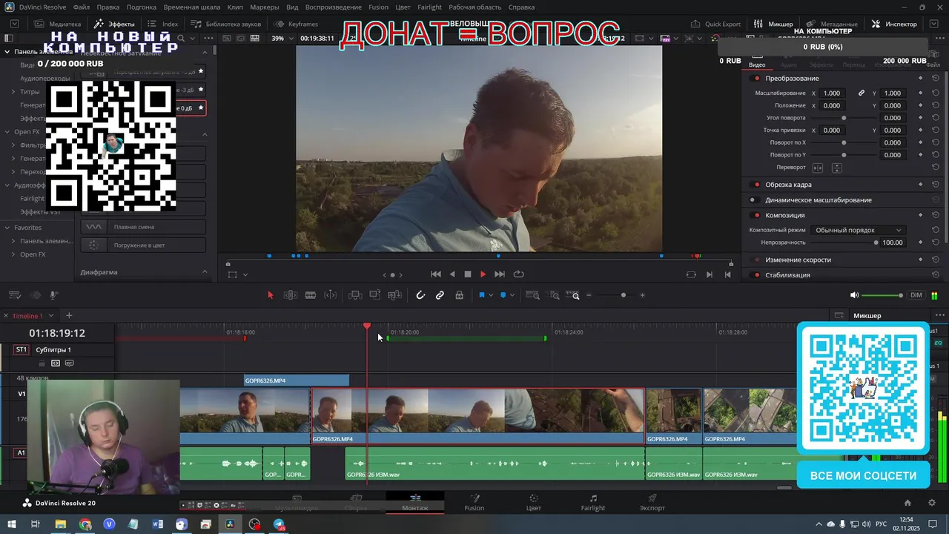Collapse the Open FX tree group
The image size is (949, 534).
7,132
